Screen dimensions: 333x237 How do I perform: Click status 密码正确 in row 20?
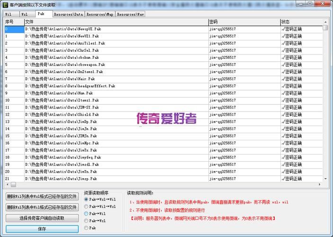[x=302, y=172]
